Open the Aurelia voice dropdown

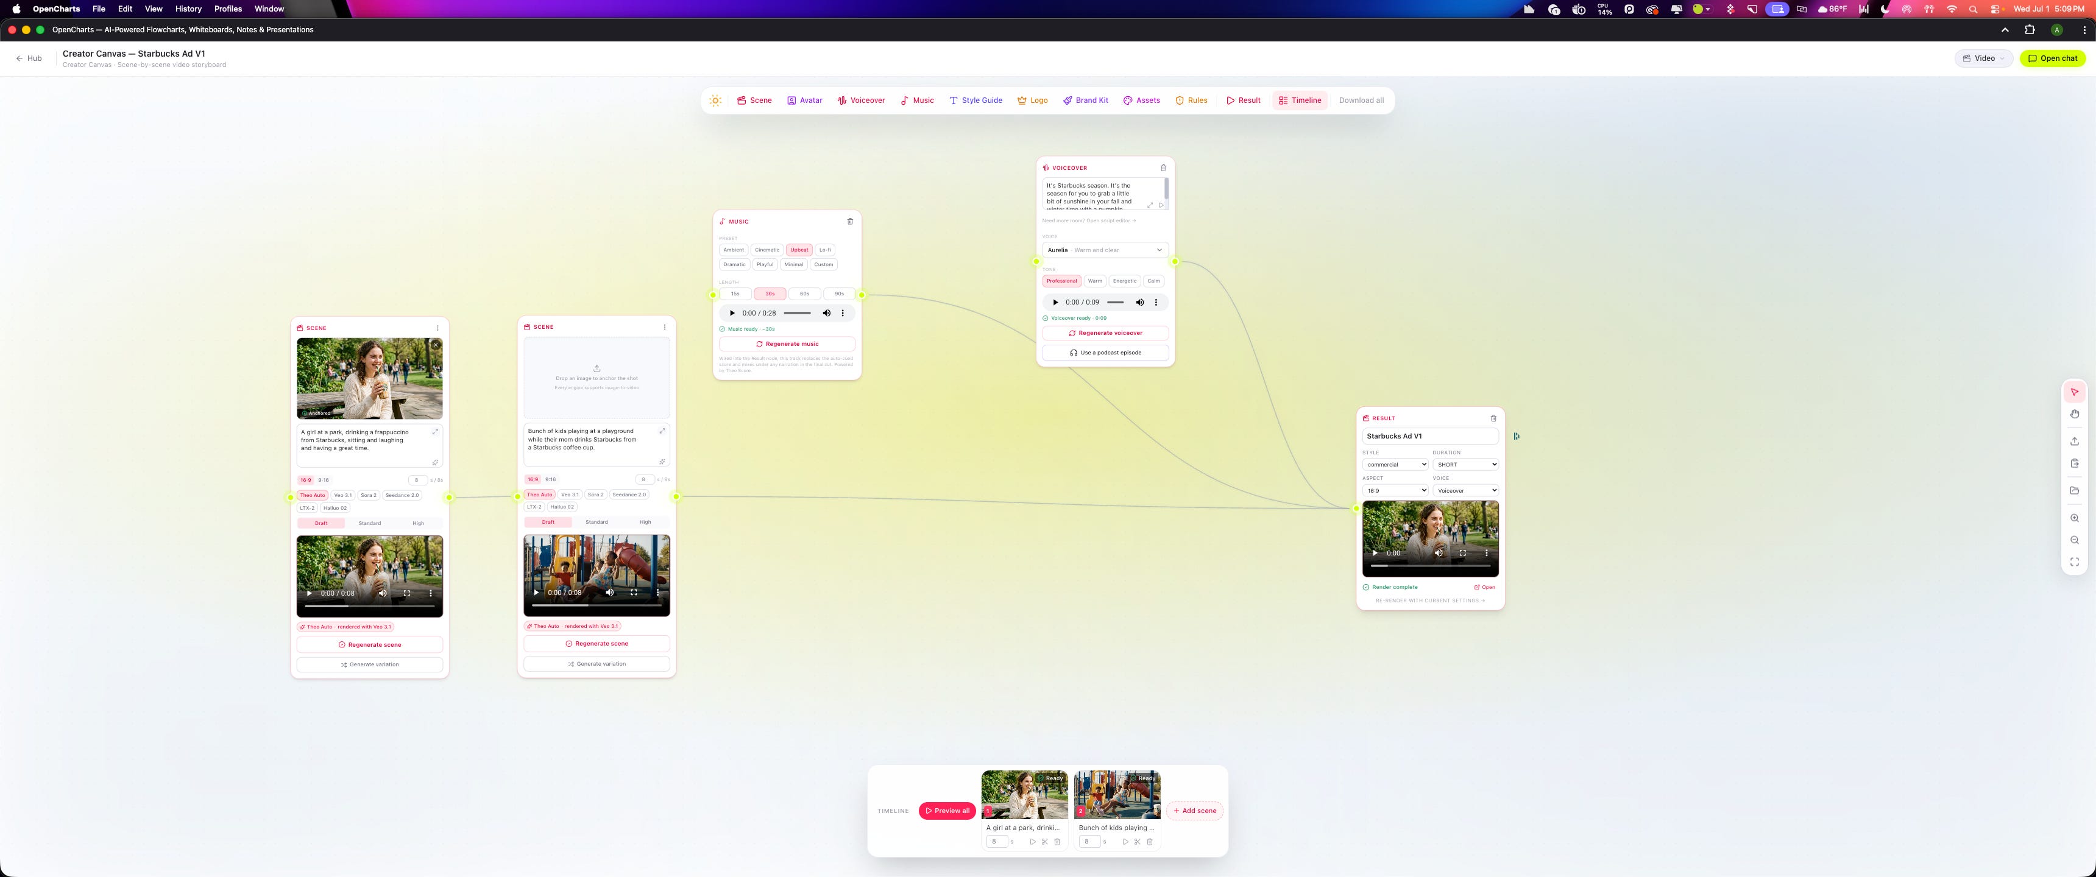click(1105, 250)
